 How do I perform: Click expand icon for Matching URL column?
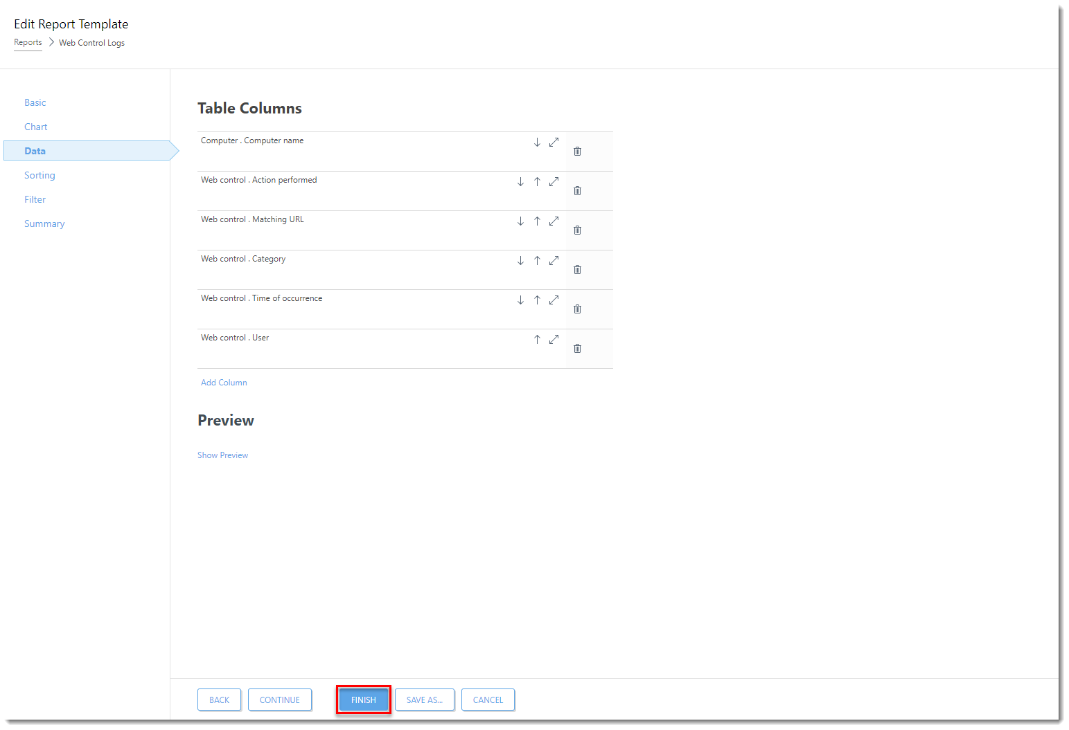(x=554, y=221)
